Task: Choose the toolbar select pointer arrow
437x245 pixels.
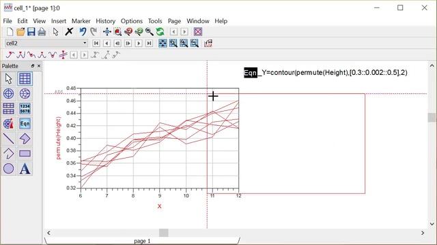Action: (55, 32)
